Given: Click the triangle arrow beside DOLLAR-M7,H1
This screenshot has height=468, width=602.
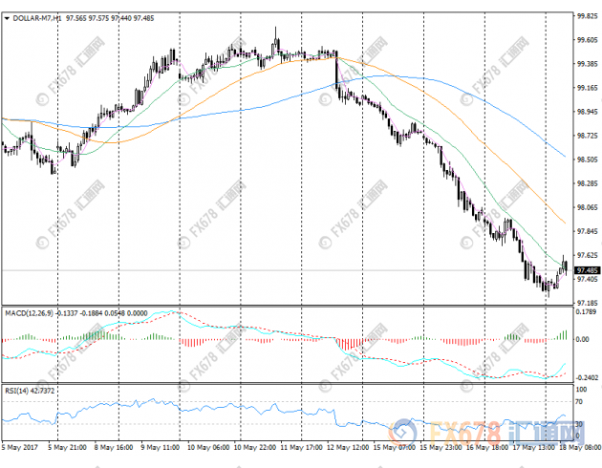Looking at the screenshot, I should tap(7, 18).
